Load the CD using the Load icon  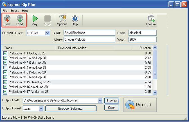[x=20, y=20]
